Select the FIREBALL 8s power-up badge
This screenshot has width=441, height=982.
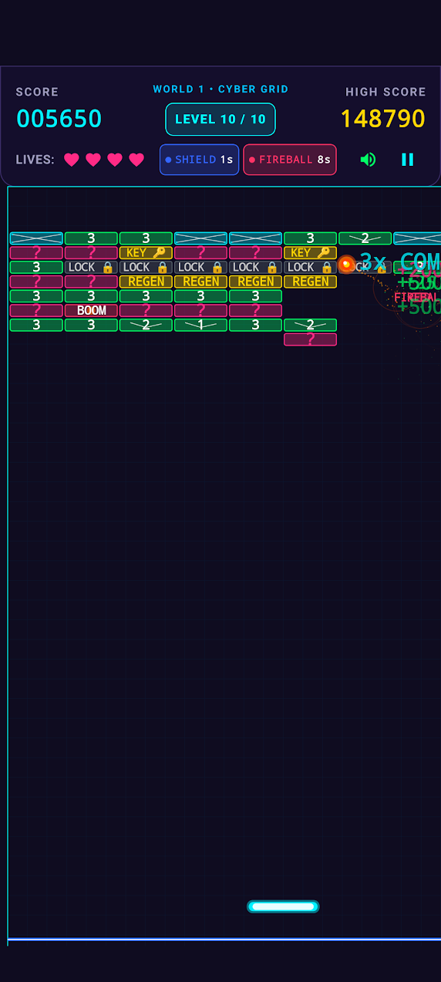click(290, 160)
